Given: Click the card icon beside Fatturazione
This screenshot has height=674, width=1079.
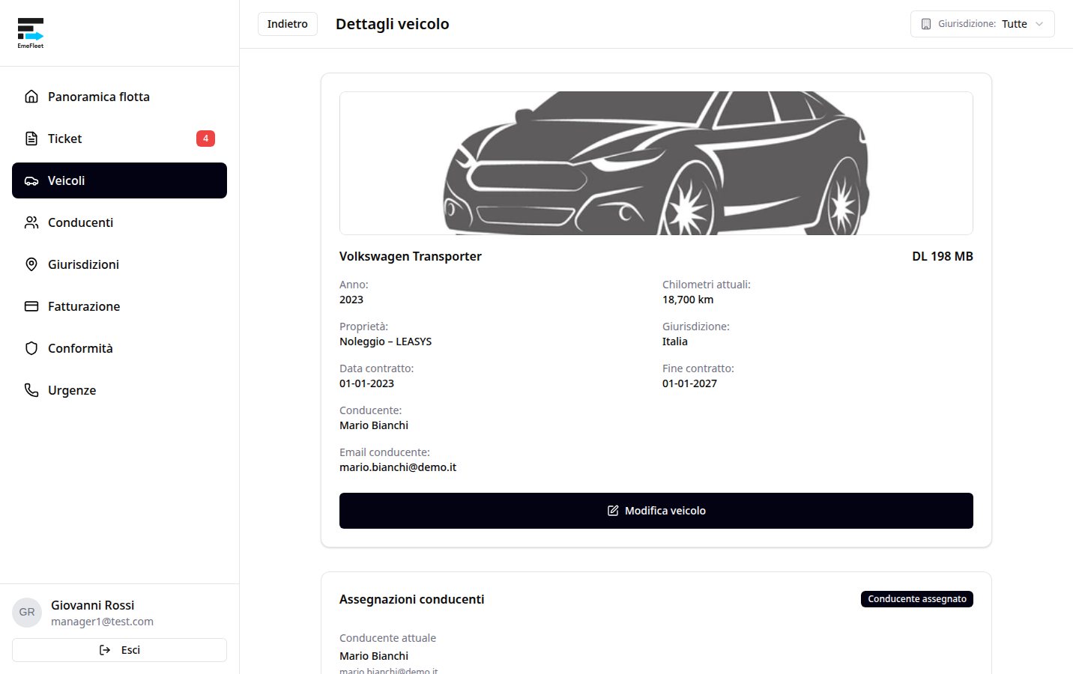Looking at the screenshot, I should 31,306.
